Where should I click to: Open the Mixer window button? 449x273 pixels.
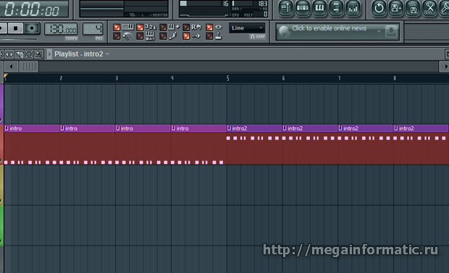click(x=353, y=8)
